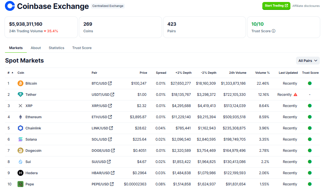Image resolution: width=336 pixels, height=189 pixels.
Task: Sort table by 24h Volume header
Action: 238,73
